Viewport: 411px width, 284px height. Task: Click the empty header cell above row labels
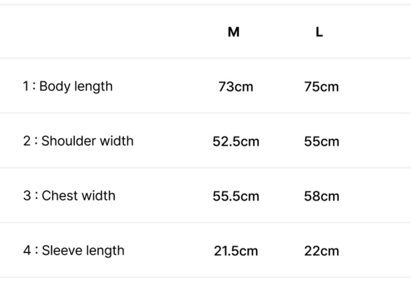coord(76,32)
